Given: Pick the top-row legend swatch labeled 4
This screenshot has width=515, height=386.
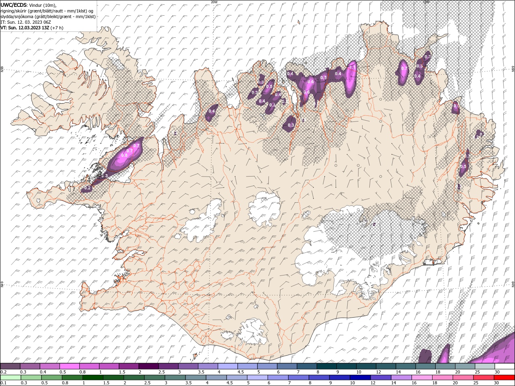Looking at the screenshot, I should click(x=227, y=366).
